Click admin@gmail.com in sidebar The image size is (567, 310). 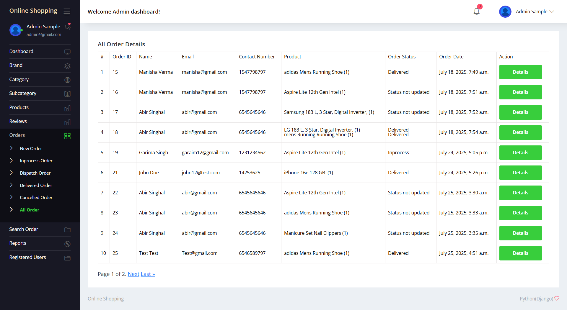[44, 35]
